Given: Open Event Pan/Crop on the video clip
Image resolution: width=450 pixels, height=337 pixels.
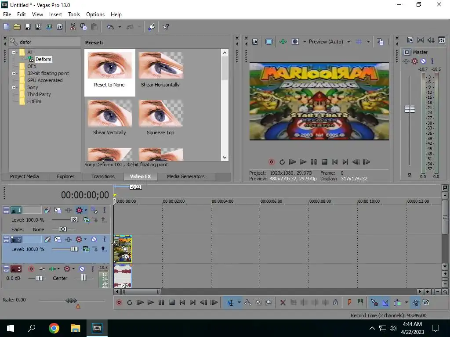Looking at the screenshot, I should pyautogui.click(x=125, y=249).
